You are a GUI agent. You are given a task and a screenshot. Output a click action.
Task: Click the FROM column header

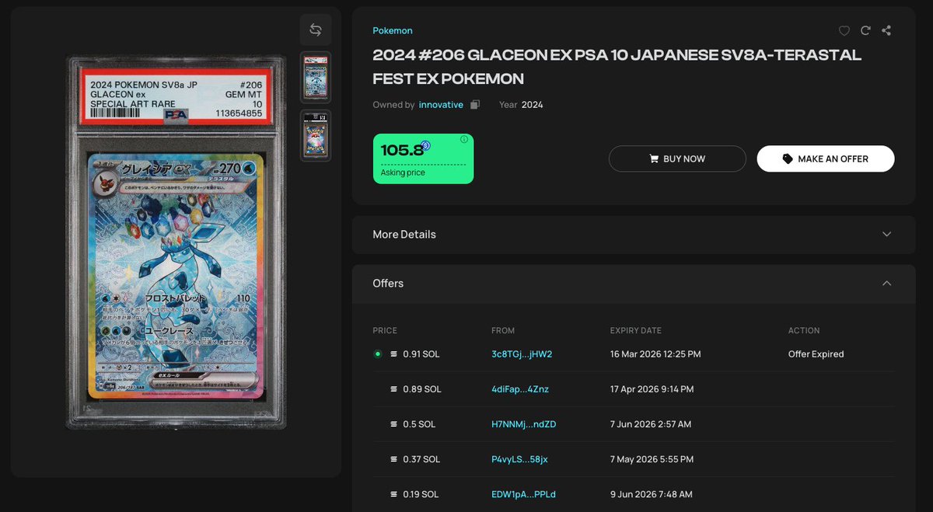coord(503,331)
